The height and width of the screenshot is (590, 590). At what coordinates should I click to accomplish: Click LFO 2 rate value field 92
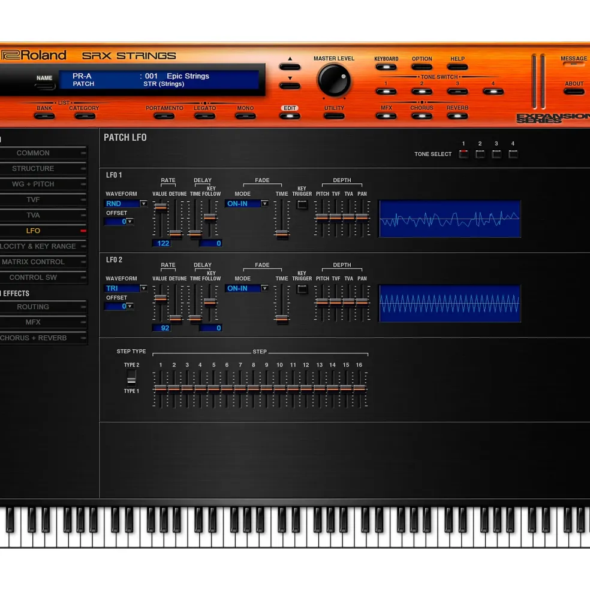tap(162, 328)
